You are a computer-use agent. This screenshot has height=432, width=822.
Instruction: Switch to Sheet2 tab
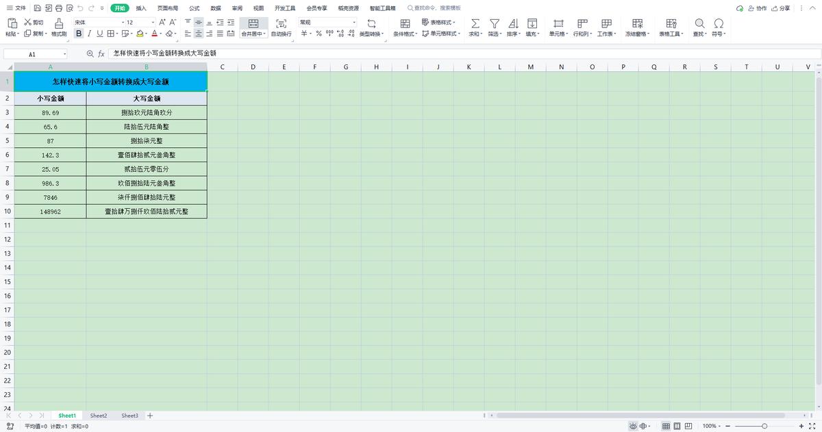(x=98, y=416)
